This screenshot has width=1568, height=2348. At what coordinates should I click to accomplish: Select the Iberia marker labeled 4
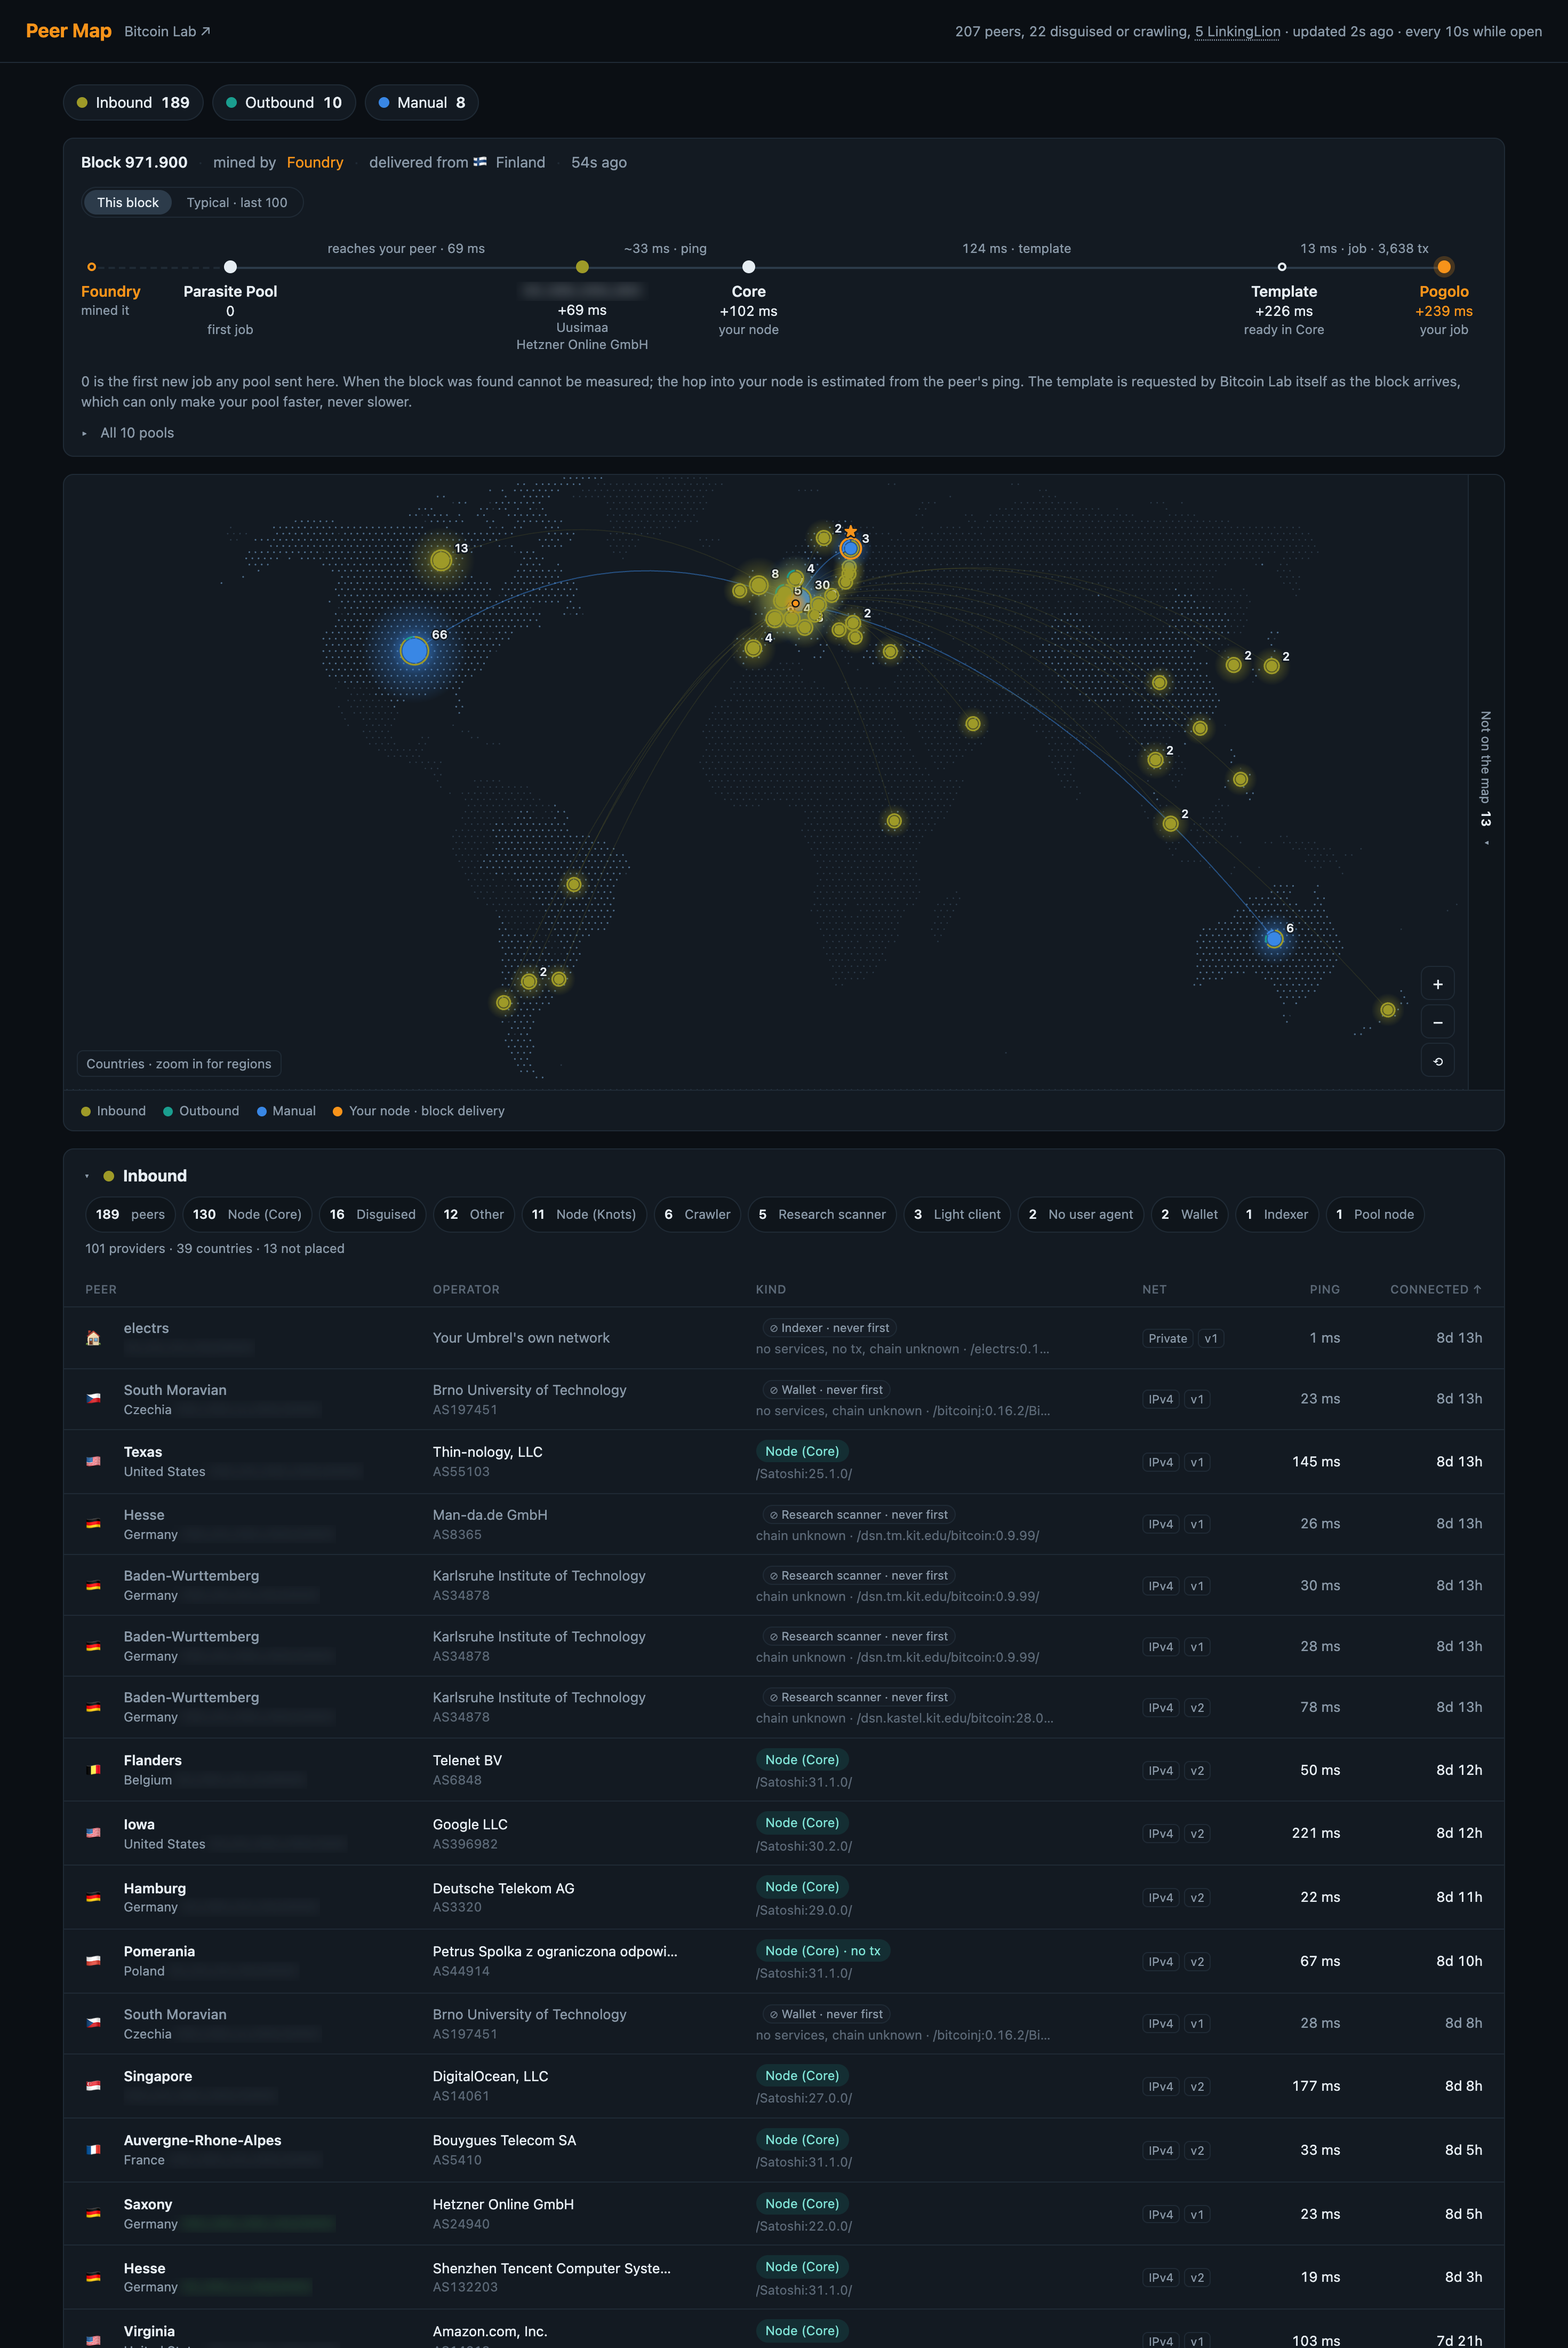(753, 648)
